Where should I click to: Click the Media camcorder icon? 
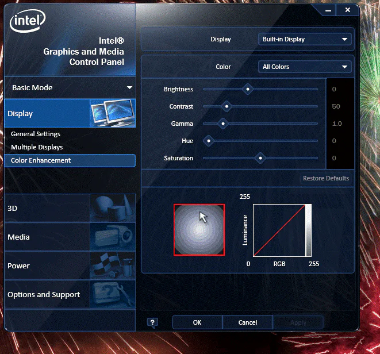(x=113, y=237)
